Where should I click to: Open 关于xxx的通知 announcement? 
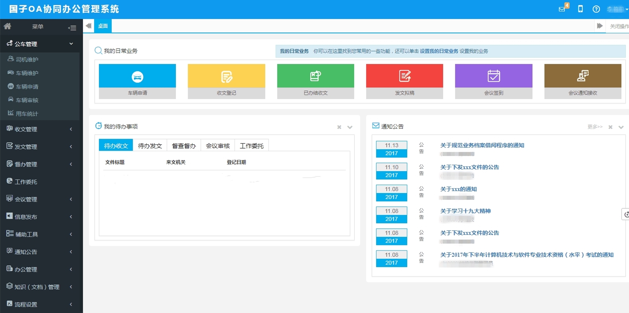point(458,189)
